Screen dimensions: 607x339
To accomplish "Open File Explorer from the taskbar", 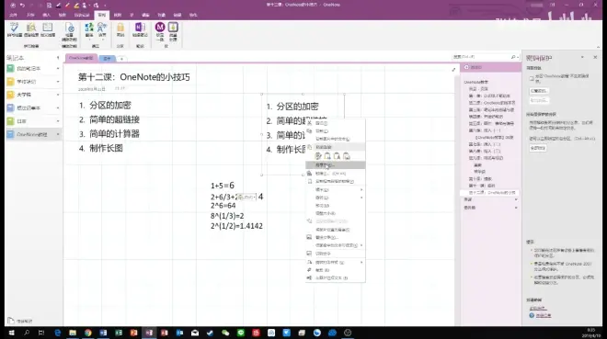I will pos(73,333).
